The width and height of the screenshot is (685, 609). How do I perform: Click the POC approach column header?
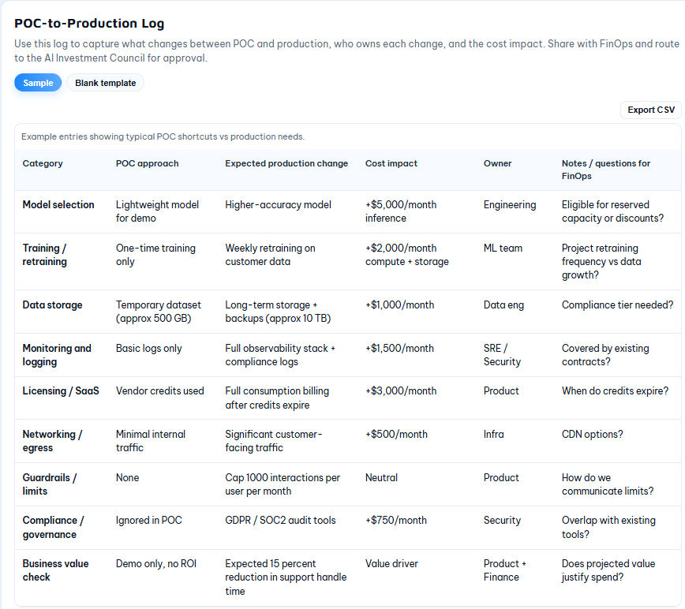(147, 163)
